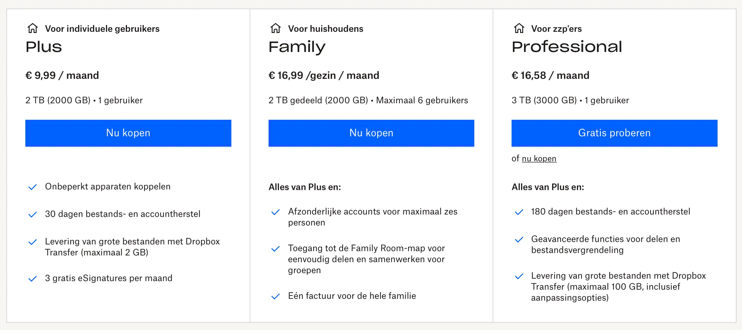The image size is (742, 330).
Task: Click checkmark beside Toegang tot de Family Room-map
Action: 276,249
